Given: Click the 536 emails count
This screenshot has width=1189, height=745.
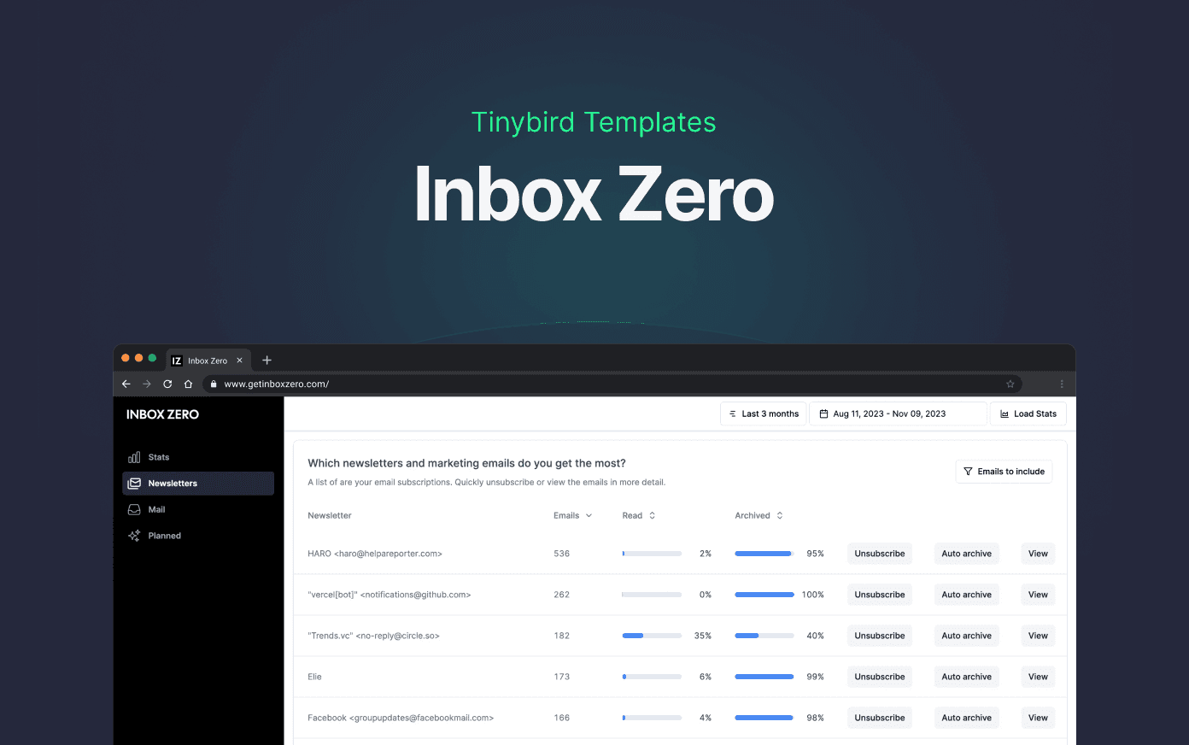Looking at the screenshot, I should (x=561, y=554).
